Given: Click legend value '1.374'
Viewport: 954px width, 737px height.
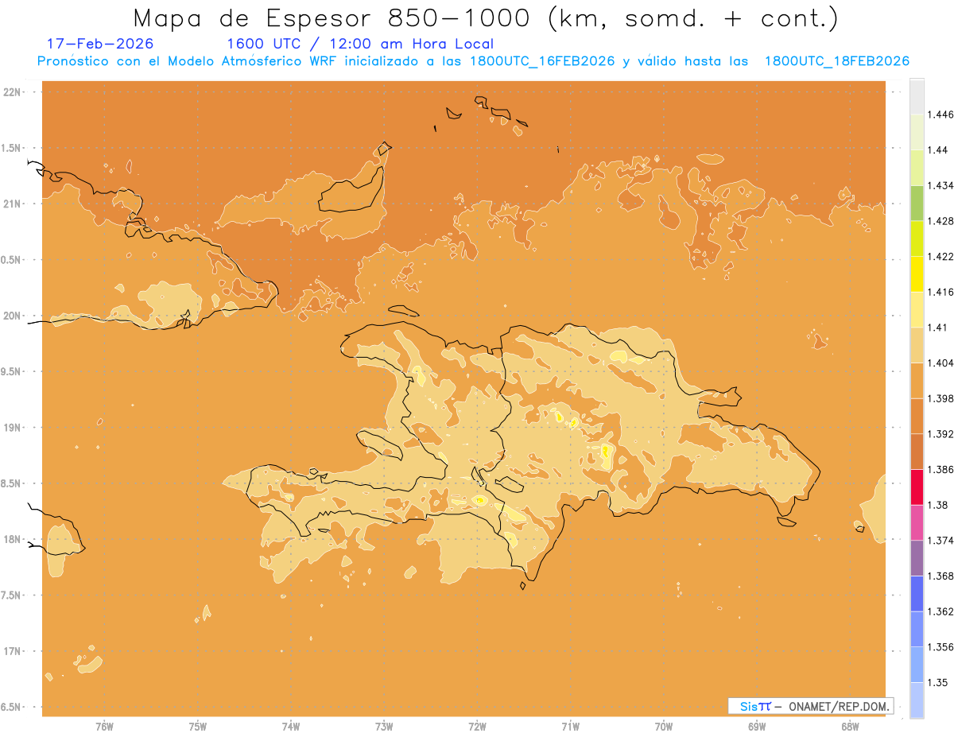Looking at the screenshot, I should point(942,541).
